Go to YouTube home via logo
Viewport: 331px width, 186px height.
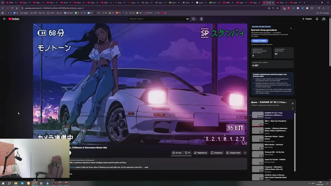(14, 19)
